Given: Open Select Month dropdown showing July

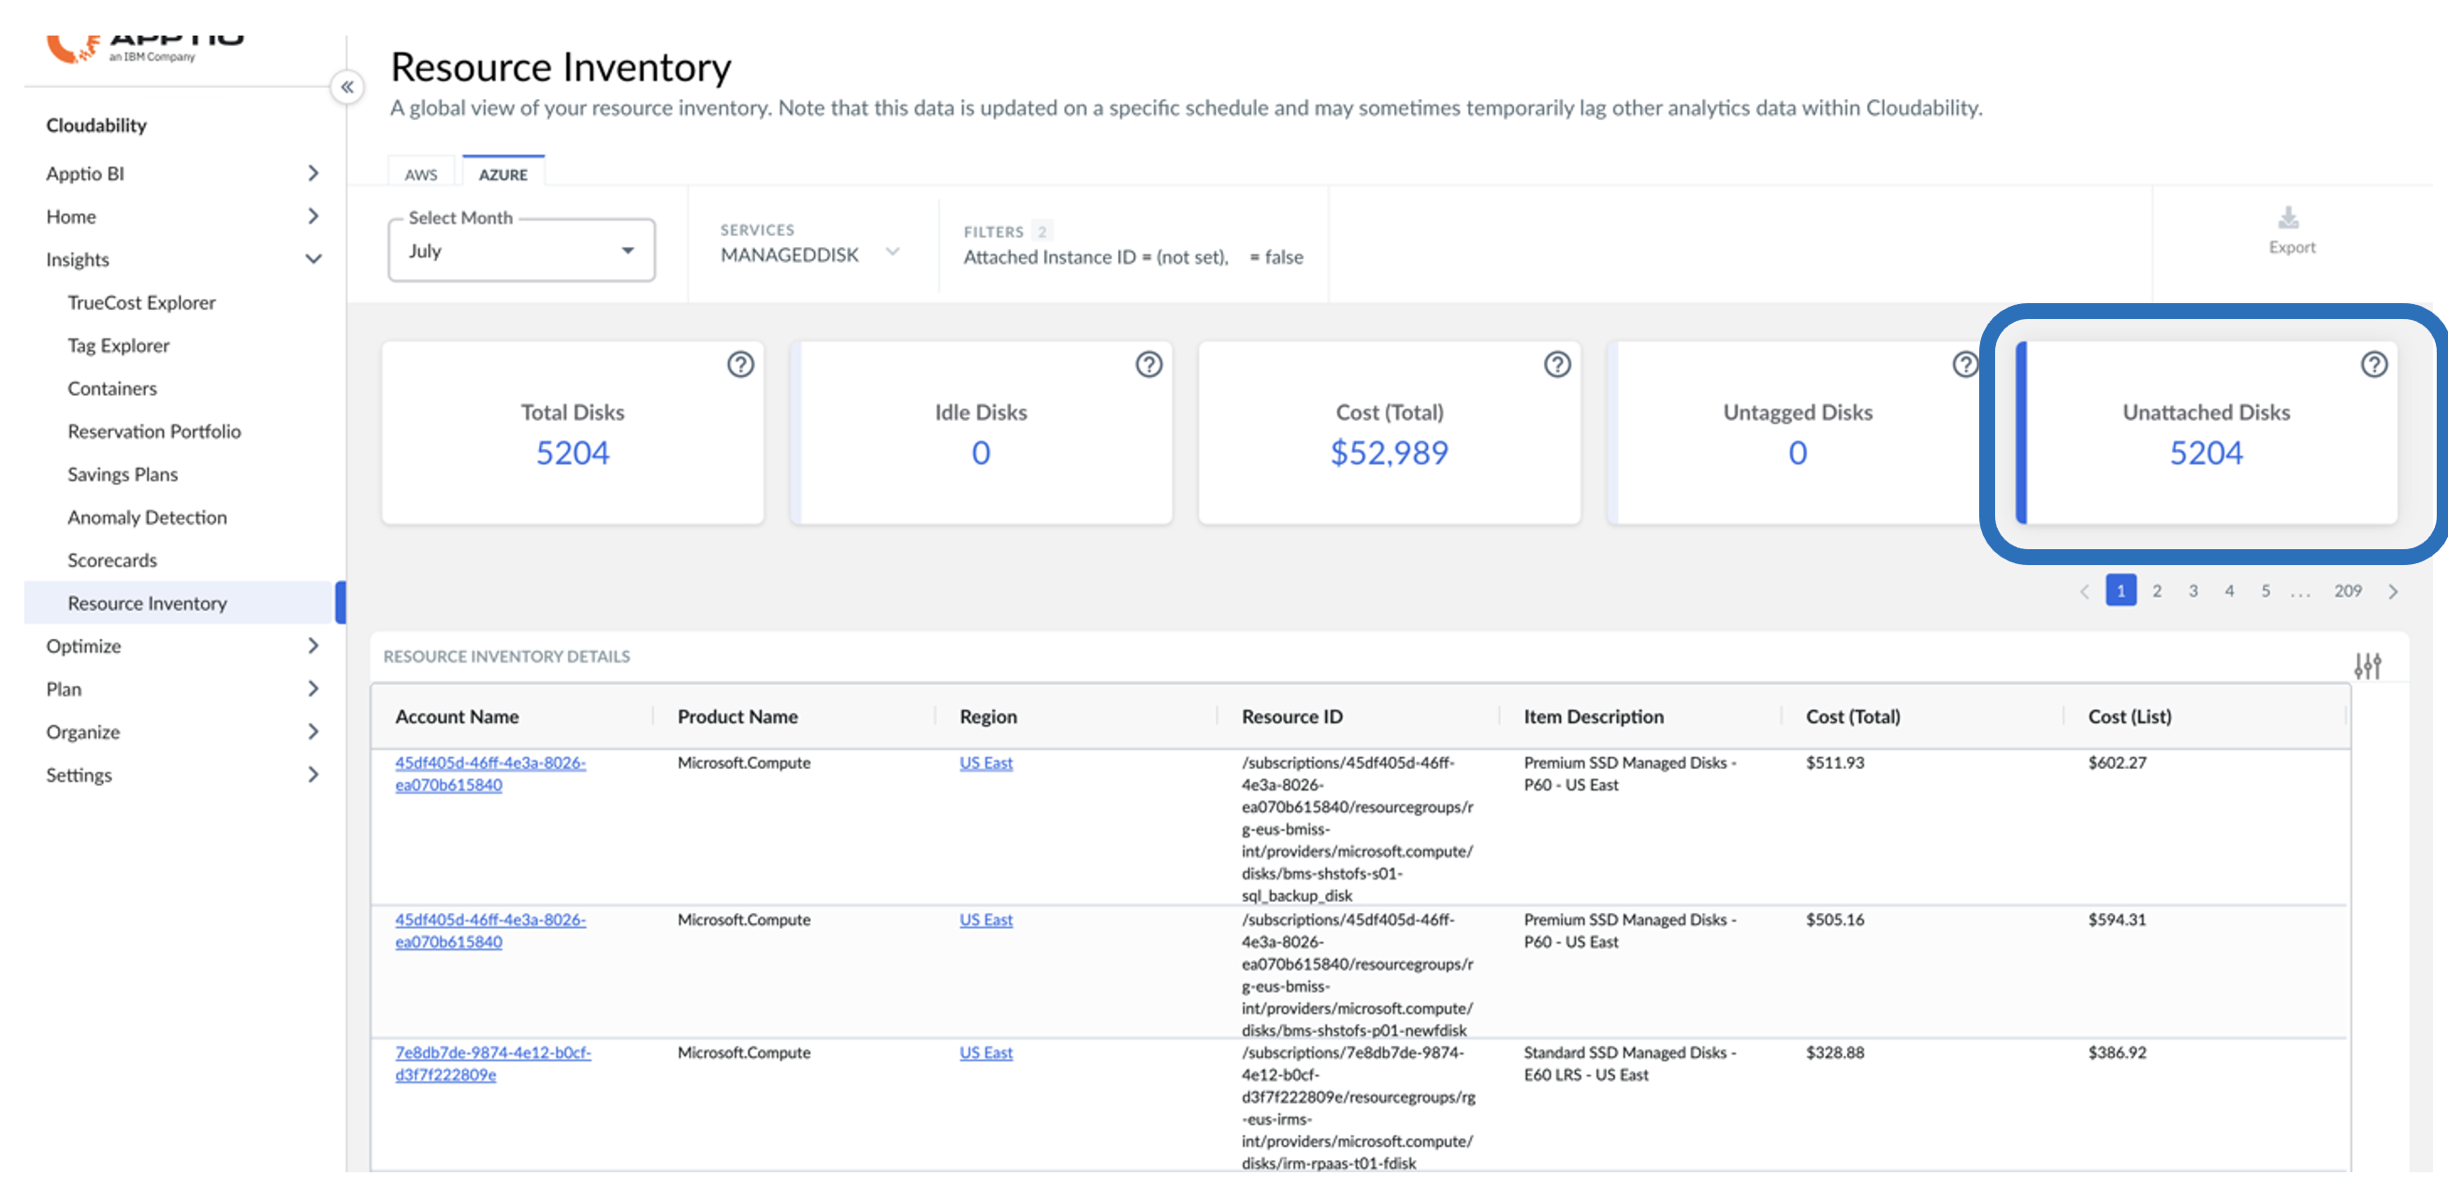Looking at the screenshot, I should click(521, 251).
